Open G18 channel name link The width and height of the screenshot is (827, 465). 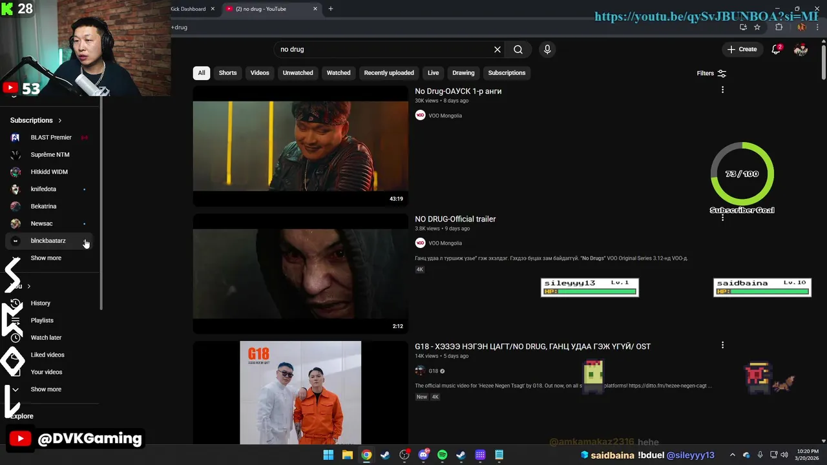click(x=434, y=371)
